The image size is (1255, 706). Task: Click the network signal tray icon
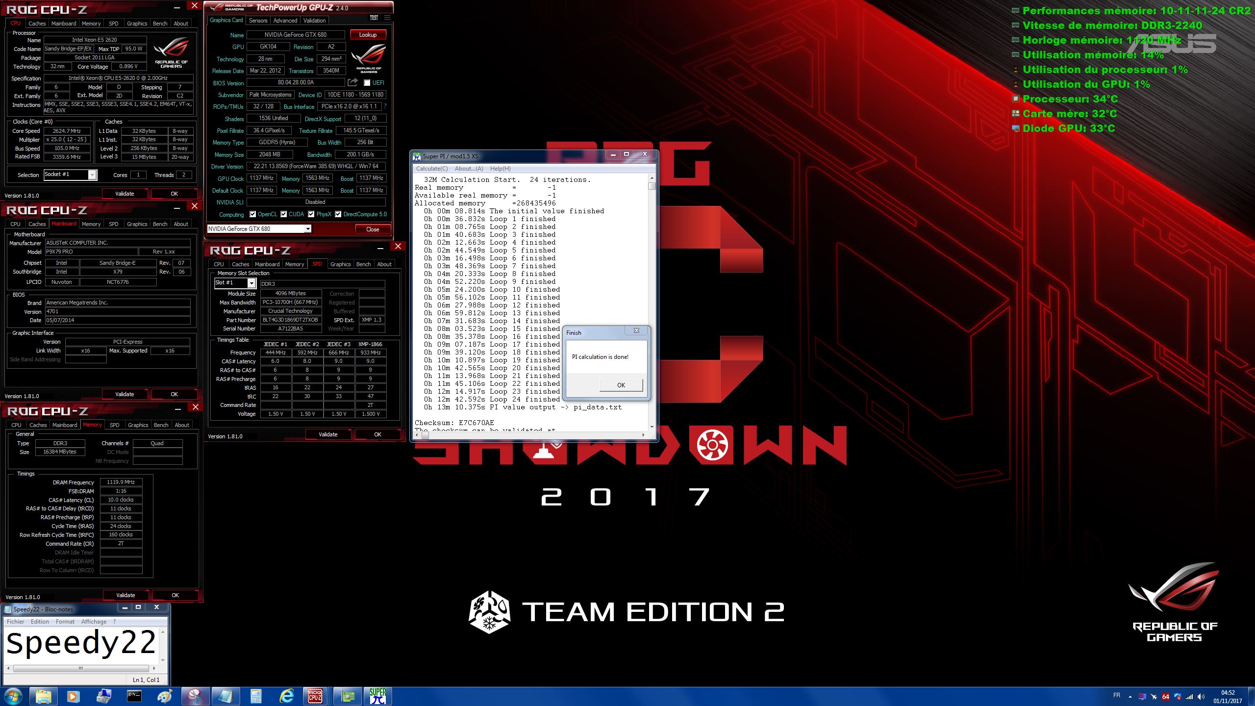(1189, 697)
